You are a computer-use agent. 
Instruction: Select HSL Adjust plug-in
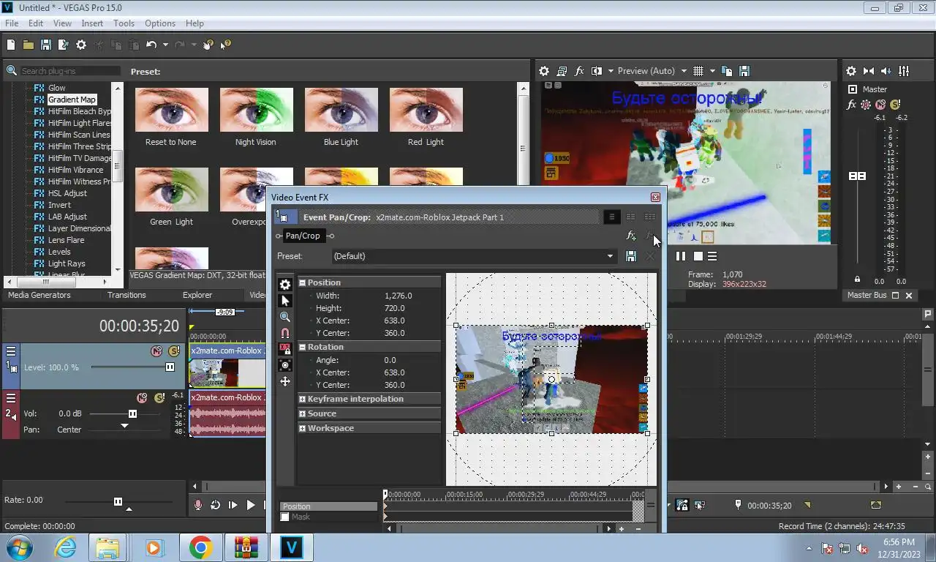tap(67, 193)
